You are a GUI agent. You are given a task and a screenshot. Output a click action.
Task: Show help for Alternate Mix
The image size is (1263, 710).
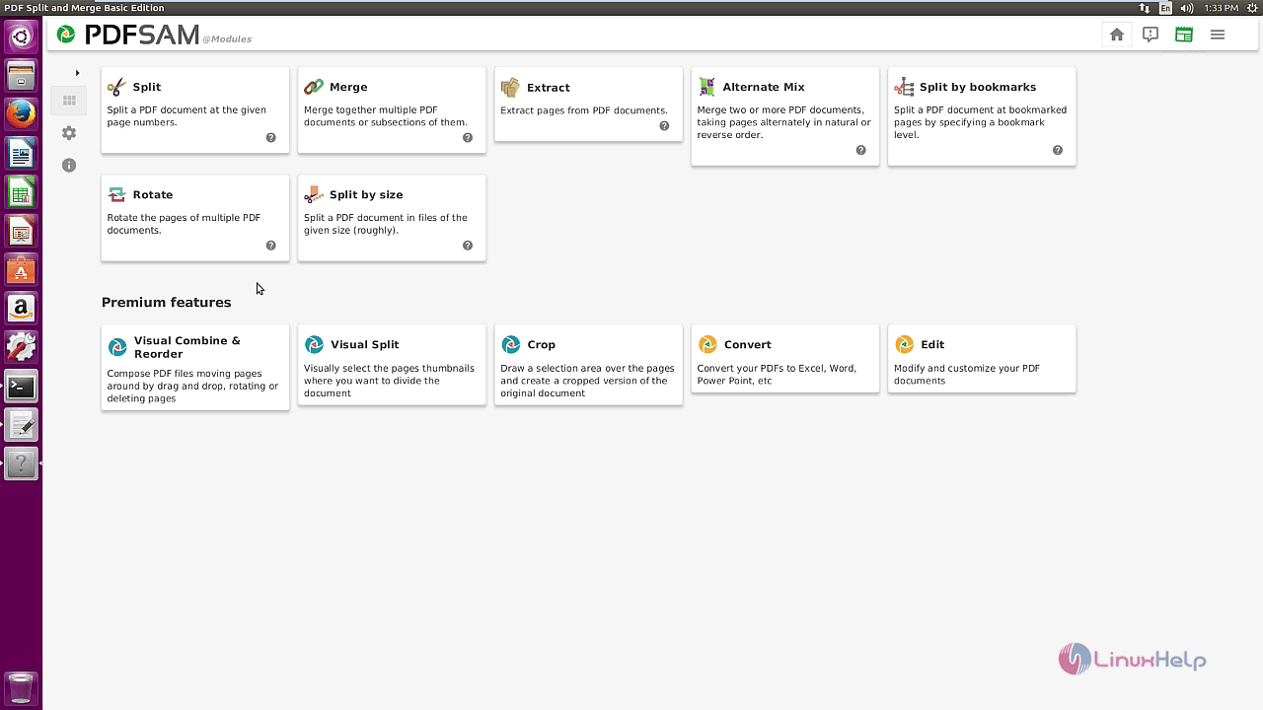point(860,151)
